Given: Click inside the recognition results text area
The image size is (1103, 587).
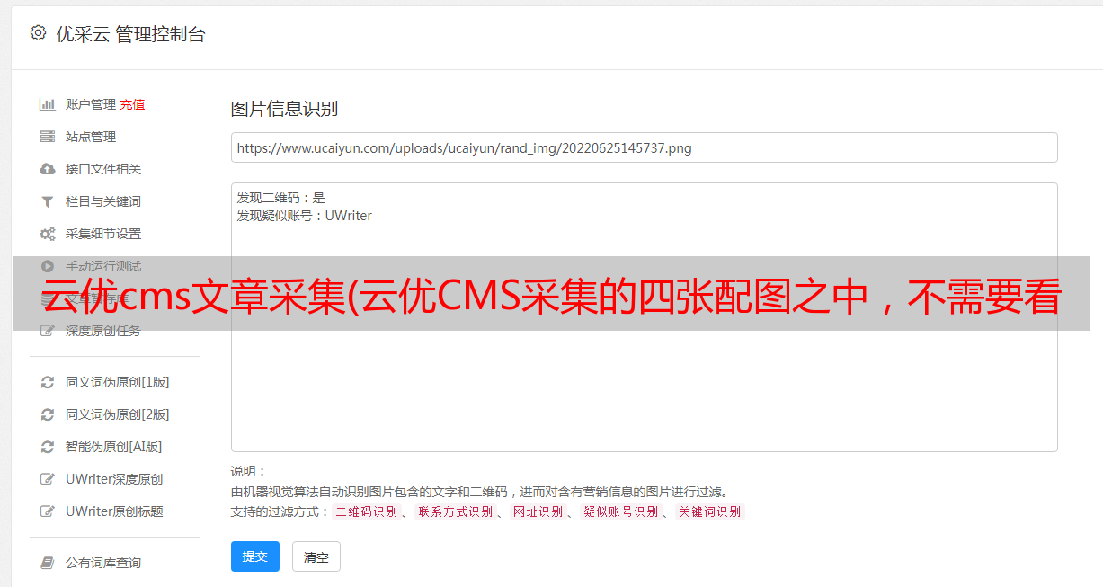Looking at the screenshot, I should tap(644, 317).
